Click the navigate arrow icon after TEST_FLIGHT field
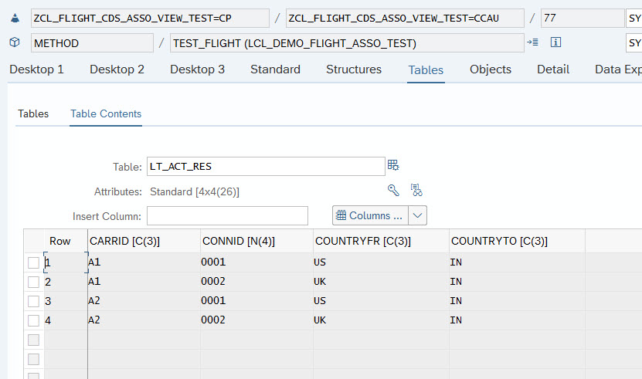This screenshot has width=642, height=379. [x=532, y=42]
